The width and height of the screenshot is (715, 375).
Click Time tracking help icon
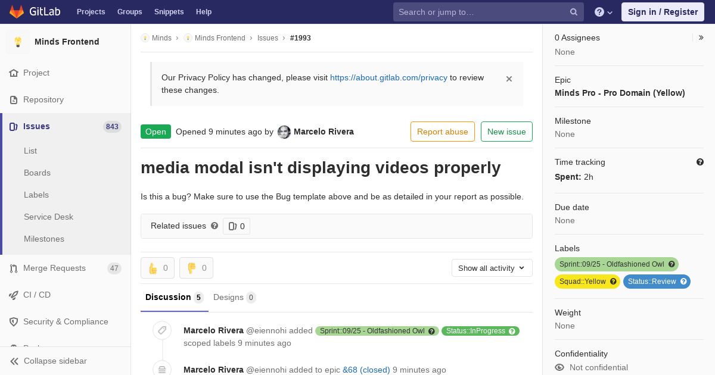tap(700, 162)
